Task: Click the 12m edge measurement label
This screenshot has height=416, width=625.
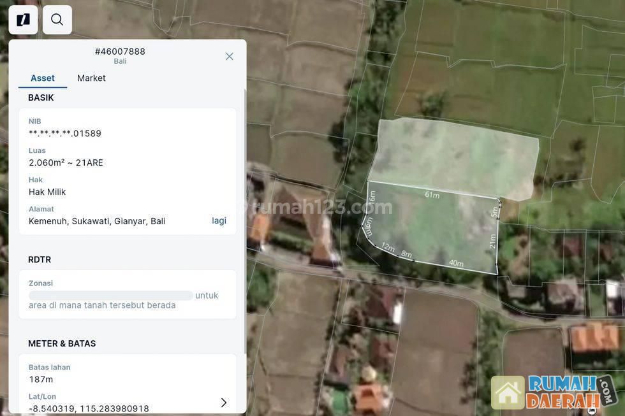Action: 388,247
